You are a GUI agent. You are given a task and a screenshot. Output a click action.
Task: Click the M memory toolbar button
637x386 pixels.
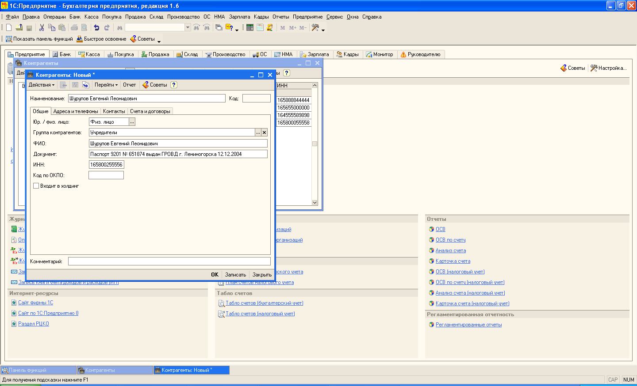(x=283, y=27)
